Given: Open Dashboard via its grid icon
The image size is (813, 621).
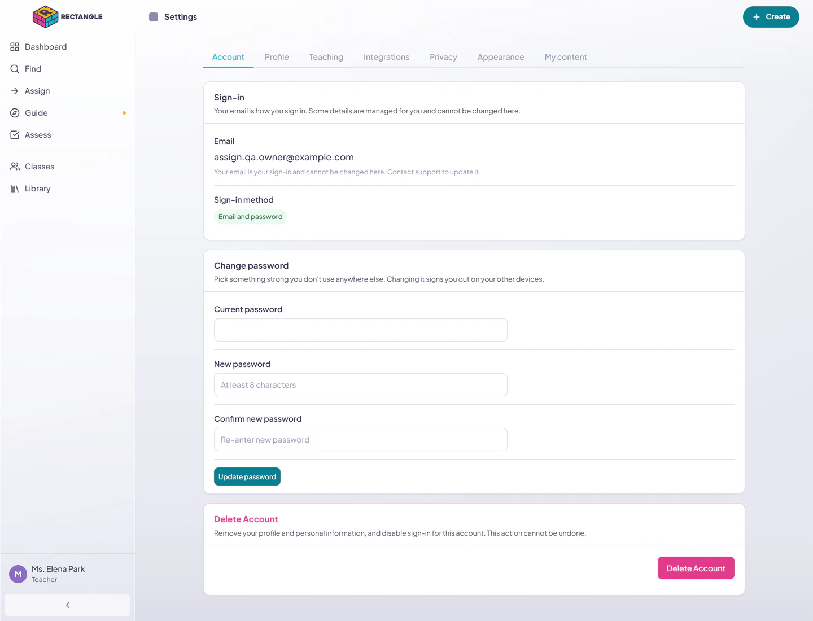Looking at the screenshot, I should [15, 47].
